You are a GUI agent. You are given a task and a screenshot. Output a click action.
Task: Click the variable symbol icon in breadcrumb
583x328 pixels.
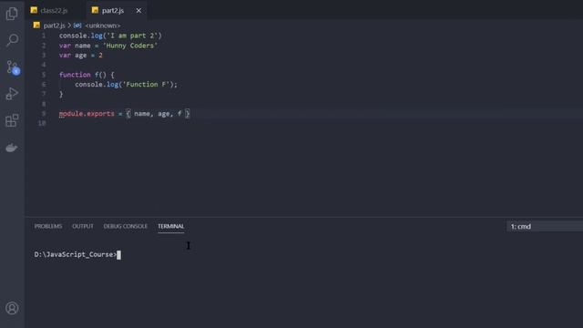point(77,26)
